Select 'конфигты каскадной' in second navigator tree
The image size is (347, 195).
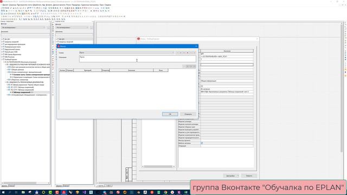[67, 42]
